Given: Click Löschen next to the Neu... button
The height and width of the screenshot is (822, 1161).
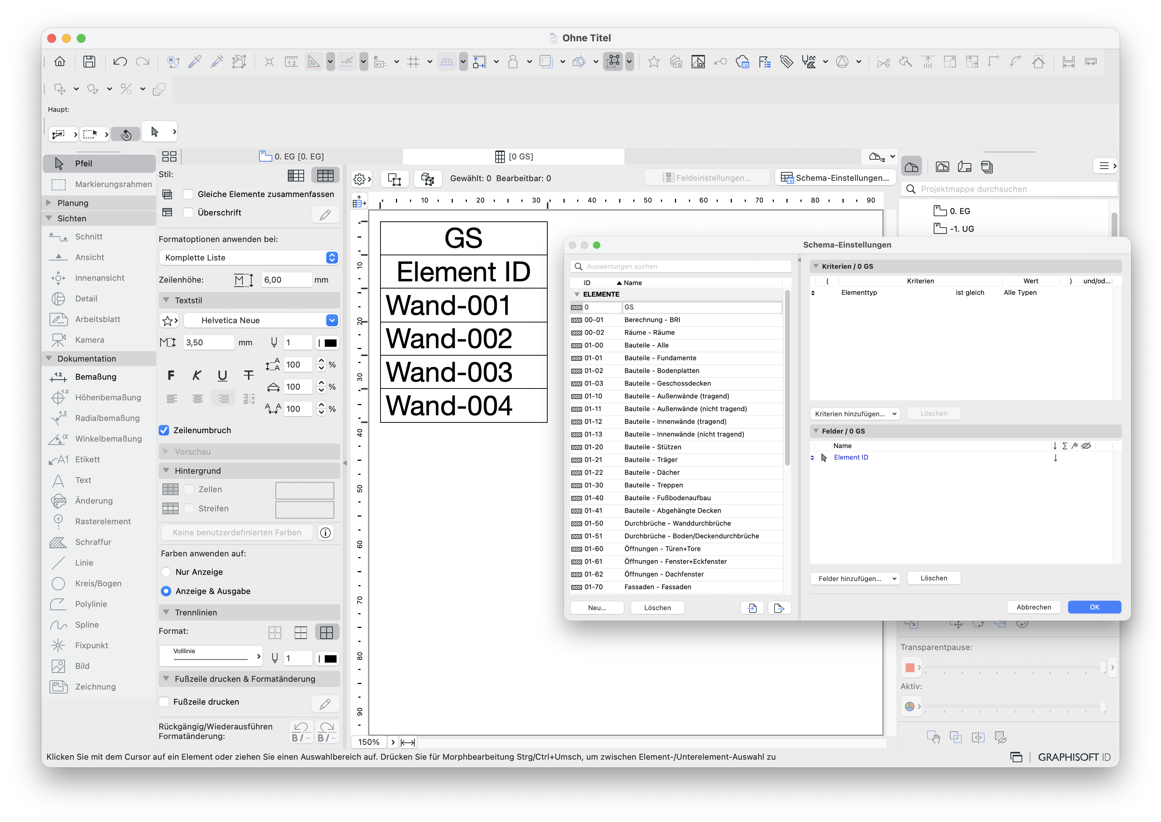Looking at the screenshot, I should (657, 608).
